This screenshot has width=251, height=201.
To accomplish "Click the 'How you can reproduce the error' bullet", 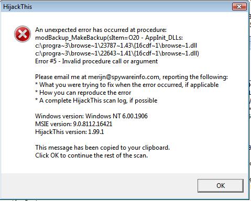I will coord(83,93).
